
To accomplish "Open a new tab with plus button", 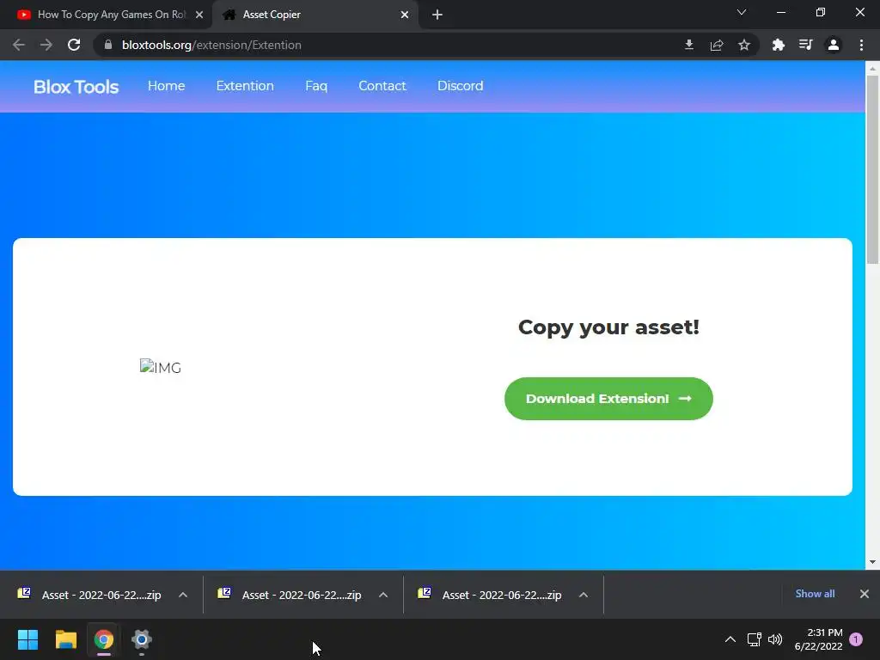I will [x=437, y=15].
